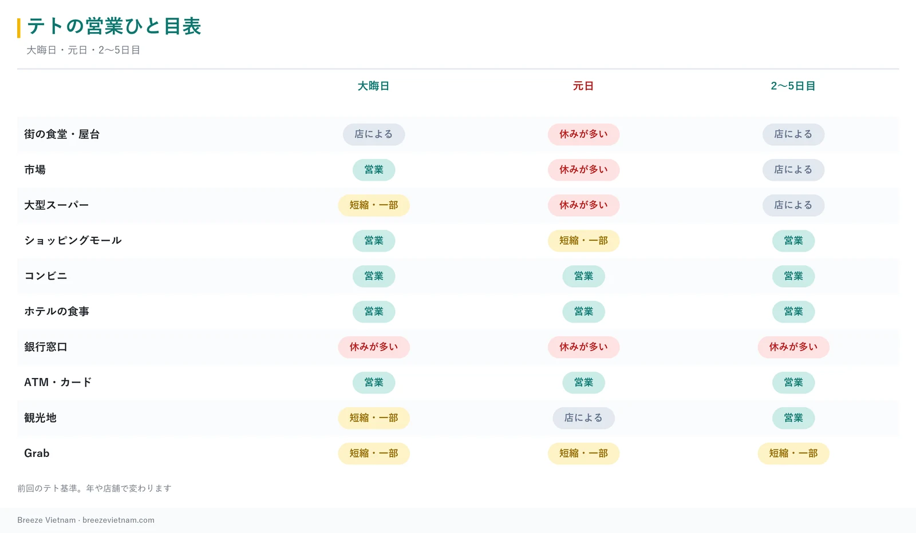Select the row label 観光地
This screenshot has width=916, height=533.
(40, 418)
